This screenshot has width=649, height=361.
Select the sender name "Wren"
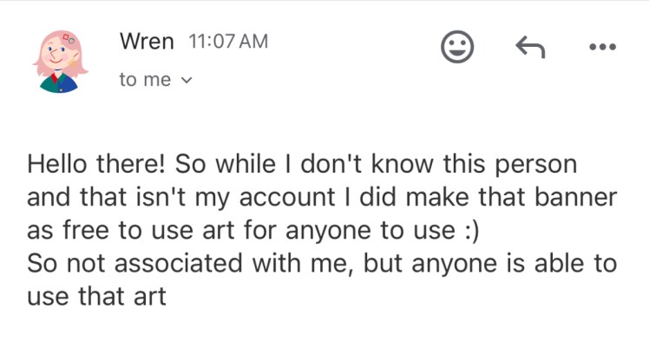(x=147, y=41)
